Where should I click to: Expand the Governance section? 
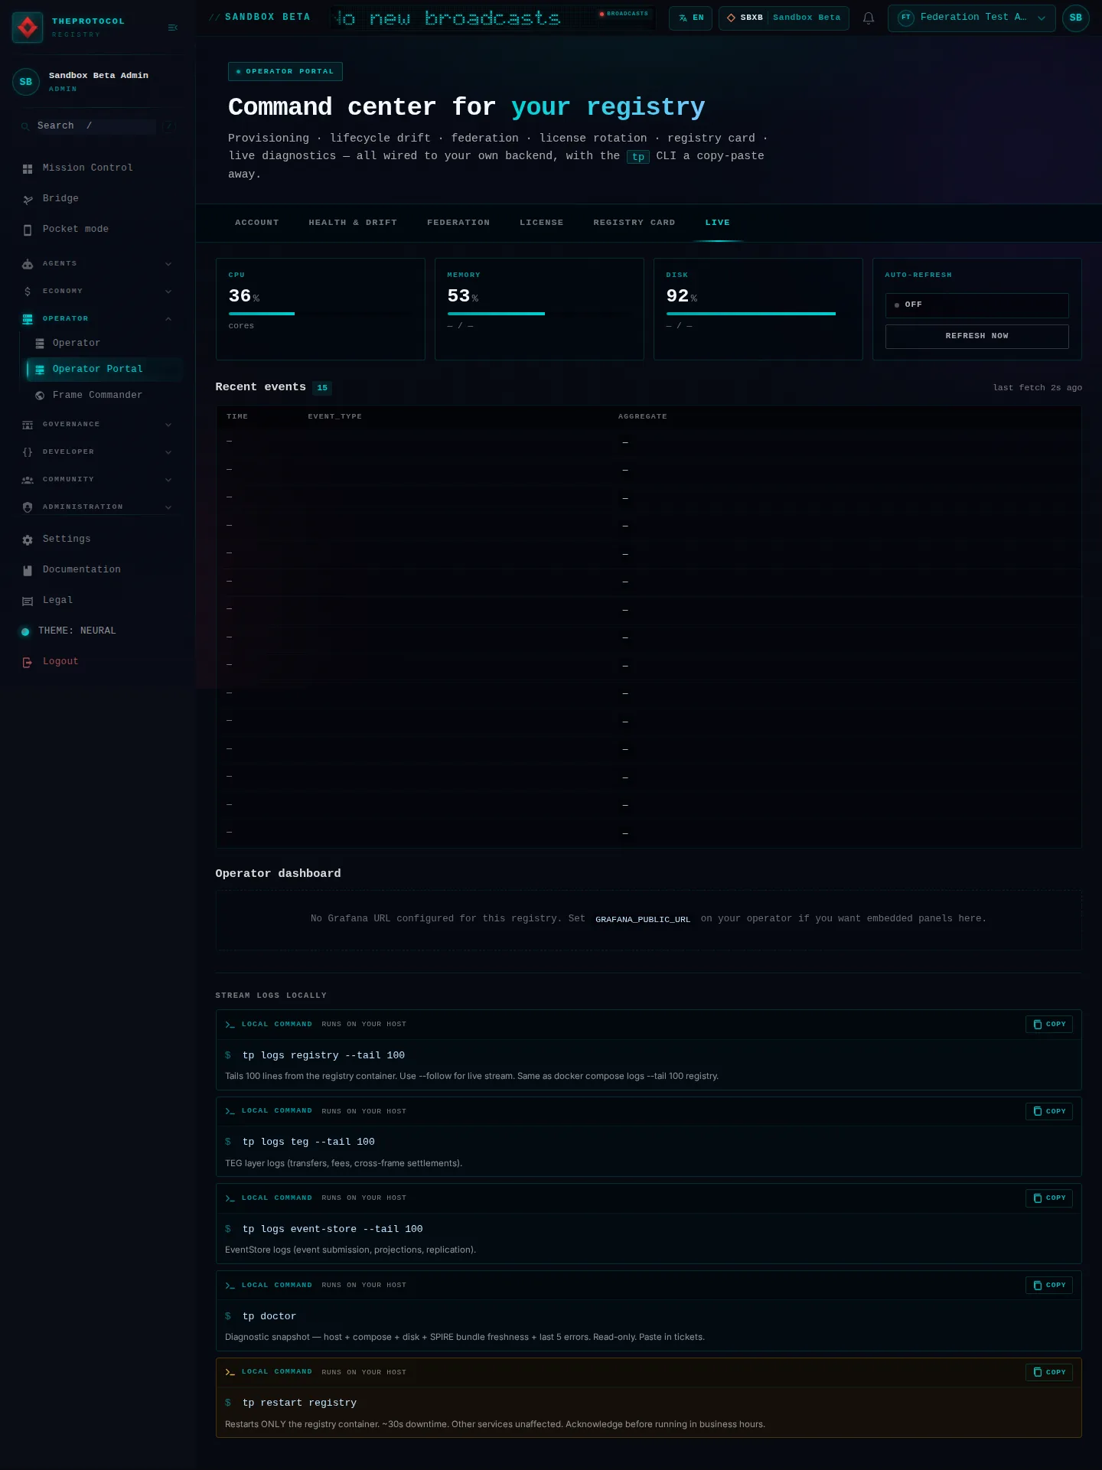coord(97,425)
